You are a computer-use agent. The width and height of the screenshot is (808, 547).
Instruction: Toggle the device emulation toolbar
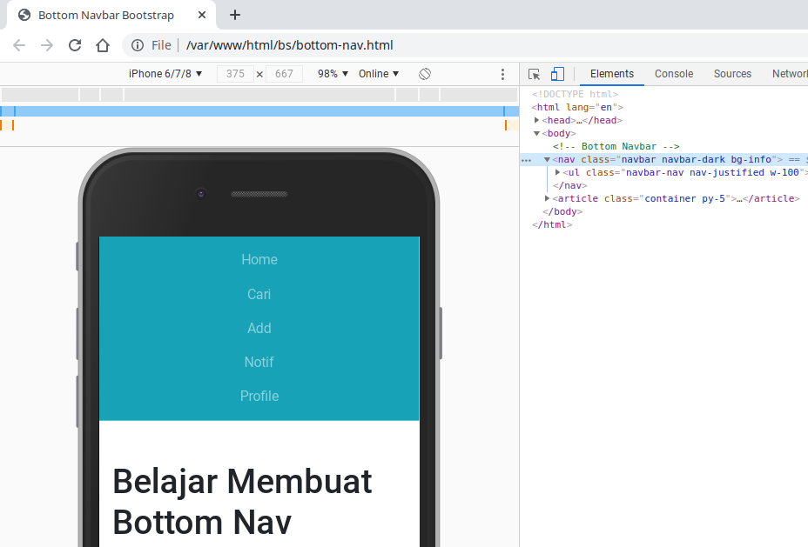[x=557, y=74]
